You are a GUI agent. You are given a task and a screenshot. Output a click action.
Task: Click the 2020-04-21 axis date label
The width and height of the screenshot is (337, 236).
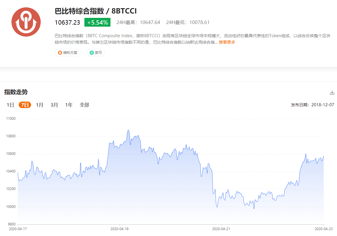(221, 229)
